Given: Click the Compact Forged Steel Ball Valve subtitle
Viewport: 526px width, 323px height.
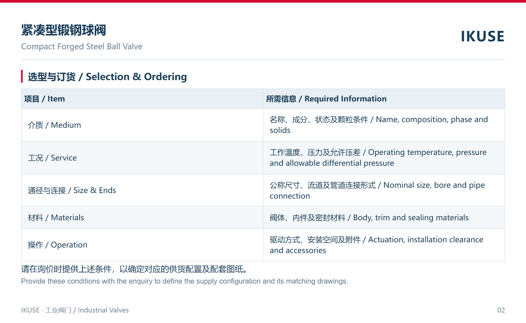Looking at the screenshot, I should (x=82, y=47).
